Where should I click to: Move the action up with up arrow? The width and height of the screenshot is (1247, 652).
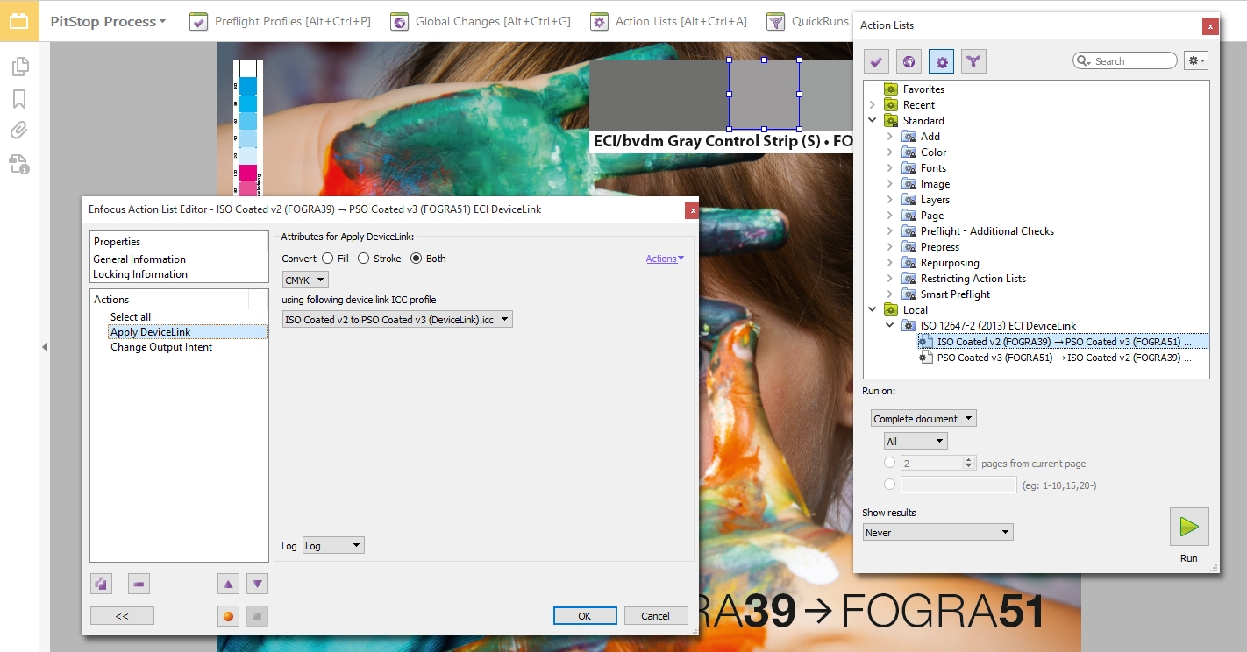[229, 584]
